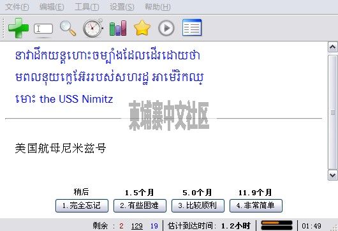Click the orange progress bar in status bar

tap(277, 225)
